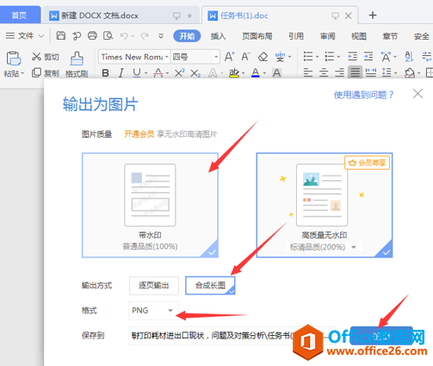433x366 pixels.
Task: Toggle Bold formatting
Action: pyautogui.click(x=106, y=73)
